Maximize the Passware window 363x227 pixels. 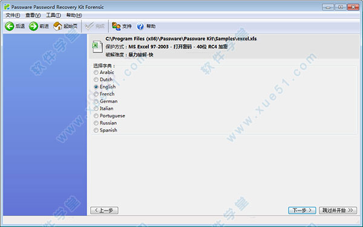tap(341, 7)
